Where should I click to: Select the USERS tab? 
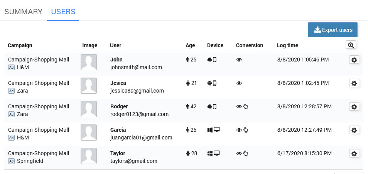point(63,12)
